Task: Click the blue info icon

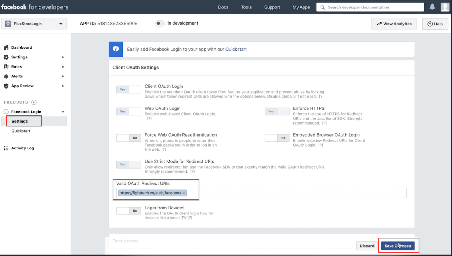Action: [116, 49]
